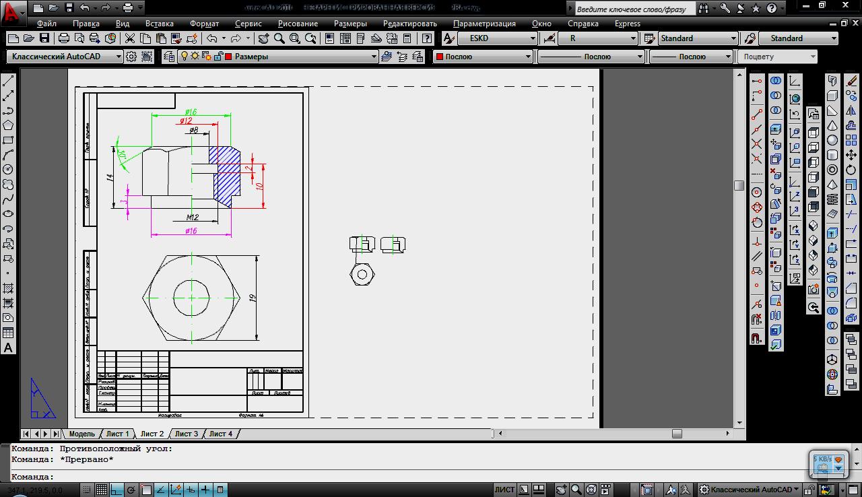This screenshot has width=862, height=497.
Task: Select the Table tool in the draw toolbar
Action: tap(8, 333)
